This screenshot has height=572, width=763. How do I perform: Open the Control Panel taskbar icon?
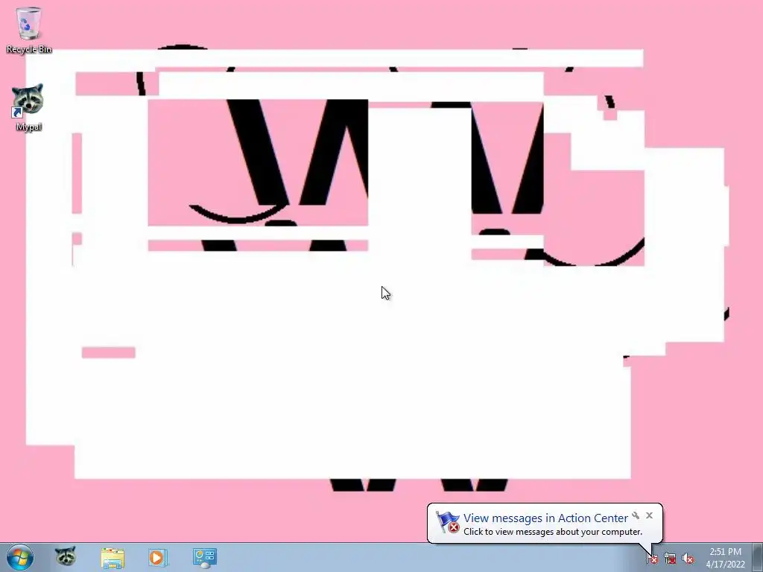204,558
